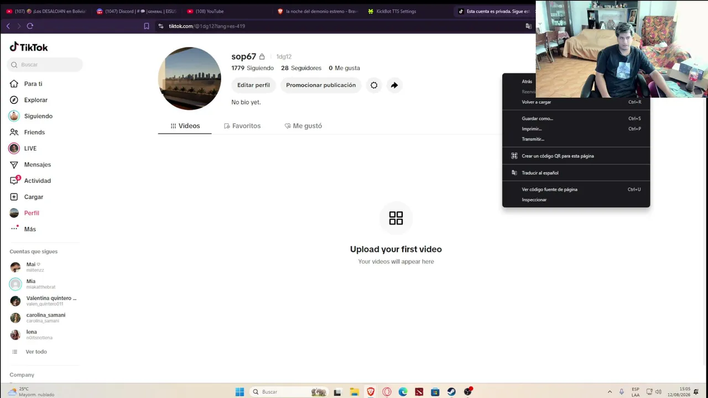The image size is (708, 398).
Task: Focus the TikTok Buscar search field
Action: (45, 65)
